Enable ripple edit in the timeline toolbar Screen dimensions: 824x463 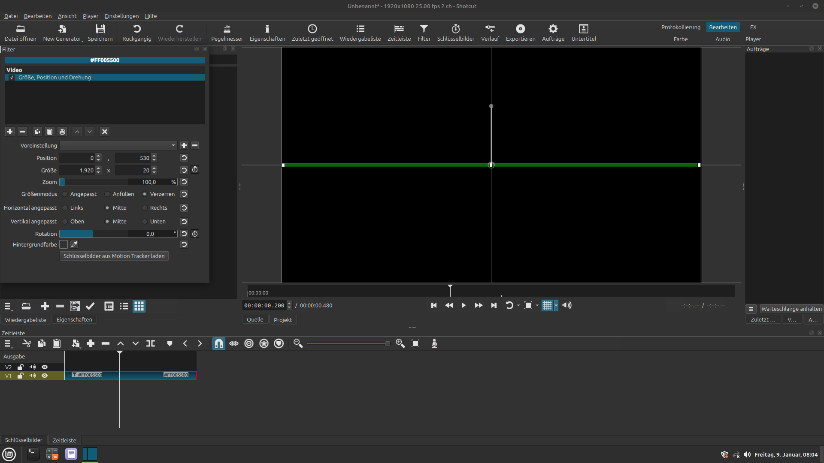(249, 343)
